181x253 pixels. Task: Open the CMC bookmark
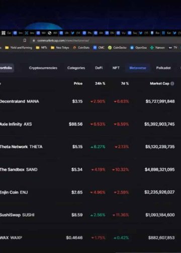(99, 48)
